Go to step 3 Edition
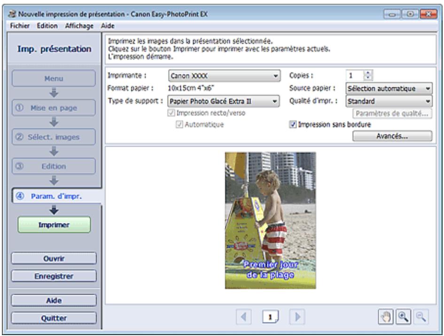Image resolution: width=444 pixels, height=336 pixels. tap(54, 166)
